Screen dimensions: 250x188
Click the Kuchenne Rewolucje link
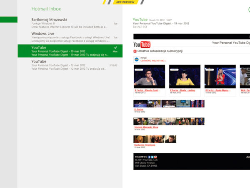tap(145, 145)
